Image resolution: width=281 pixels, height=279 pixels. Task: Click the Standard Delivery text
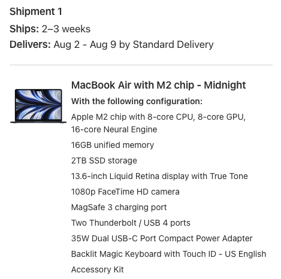(173, 44)
